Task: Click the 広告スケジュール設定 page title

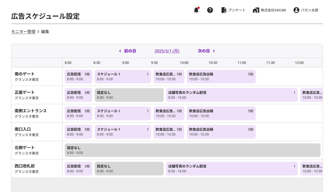Action: coord(45,16)
